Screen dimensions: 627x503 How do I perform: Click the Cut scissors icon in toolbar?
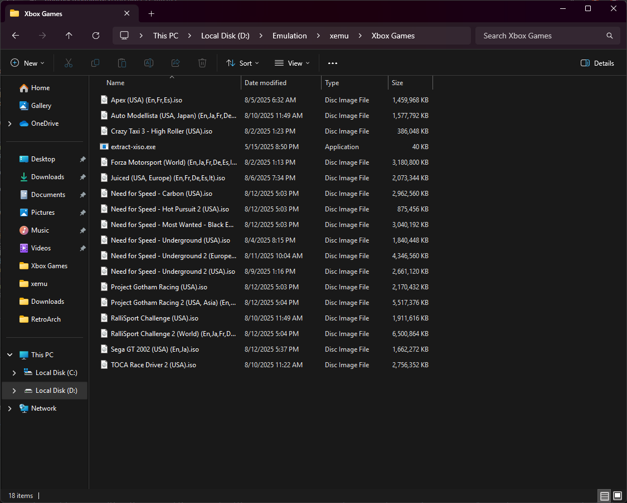click(x=69, y=63)
